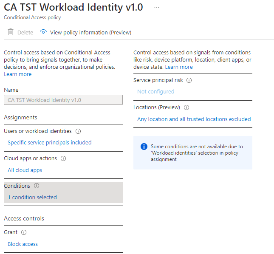This screenshot has width=274, height=254.
Task: Open View policy information (Preview)
Action: pyautogui.click(x=90, y=33)
